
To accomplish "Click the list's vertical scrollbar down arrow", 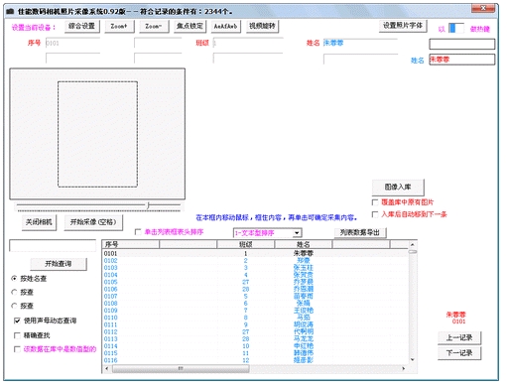I will pyautogui.click(x=413, y=359).
